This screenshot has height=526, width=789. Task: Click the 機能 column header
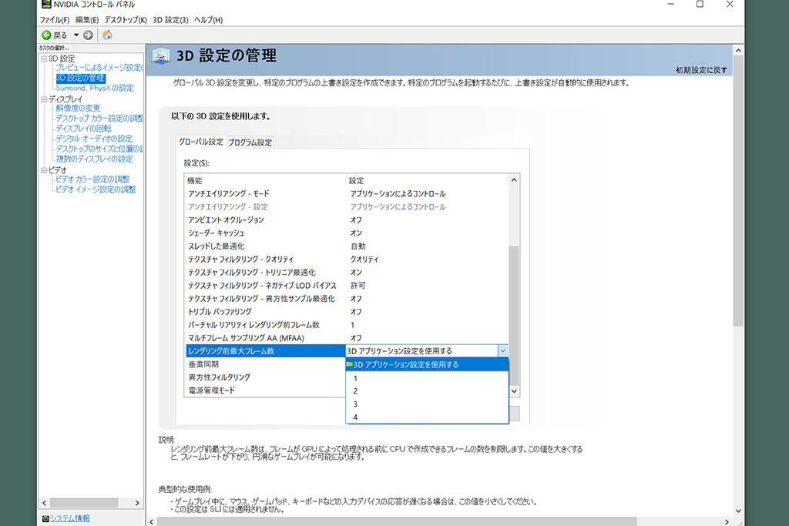coord(265,180)
